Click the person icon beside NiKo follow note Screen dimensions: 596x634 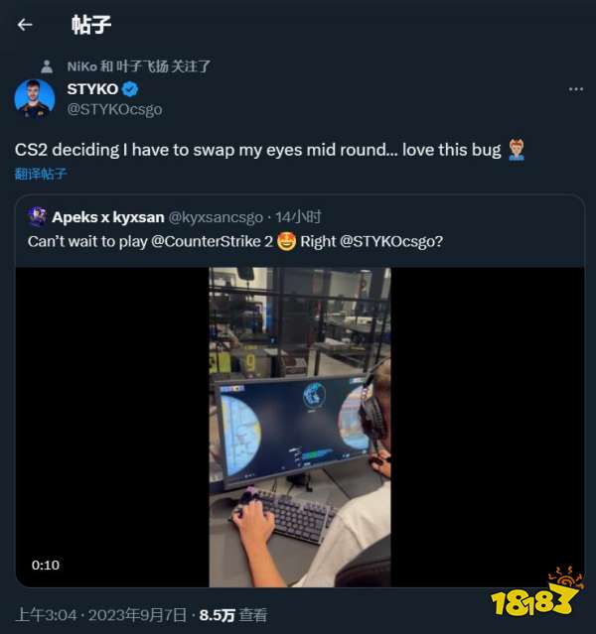[46, 66]
